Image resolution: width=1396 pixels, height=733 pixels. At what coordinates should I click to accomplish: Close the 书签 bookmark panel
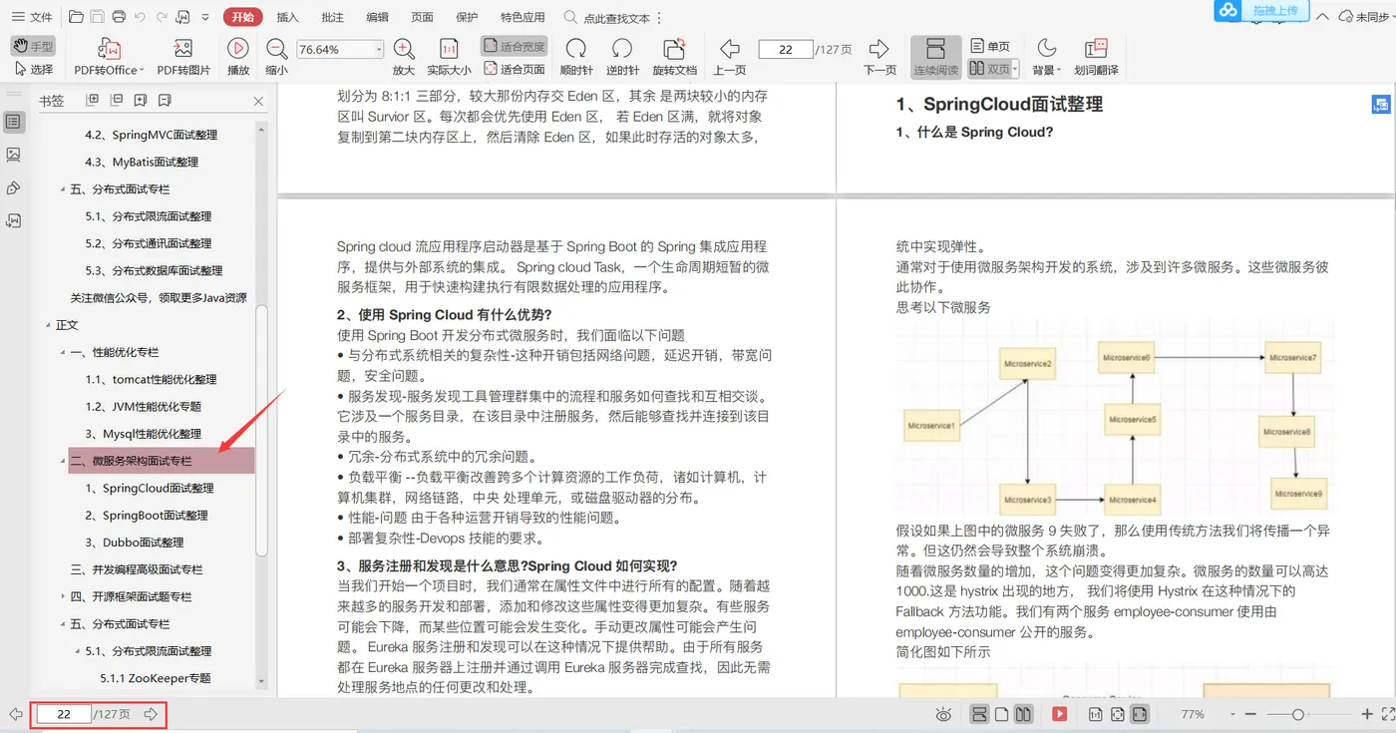point(258,101)
